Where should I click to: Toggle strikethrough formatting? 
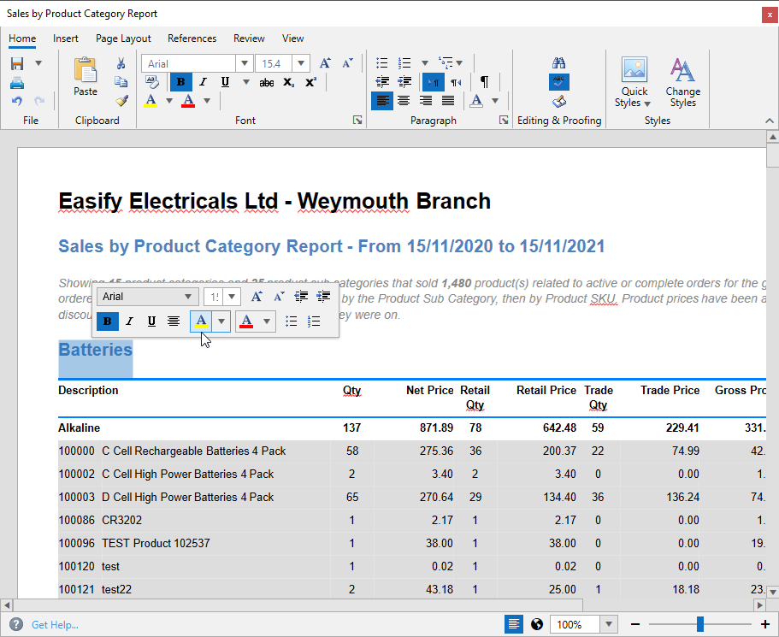coord(267,82)
